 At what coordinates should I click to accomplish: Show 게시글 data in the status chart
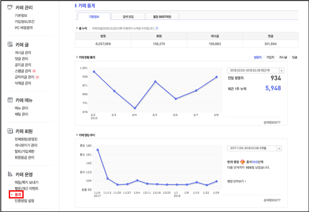(283, 57)
